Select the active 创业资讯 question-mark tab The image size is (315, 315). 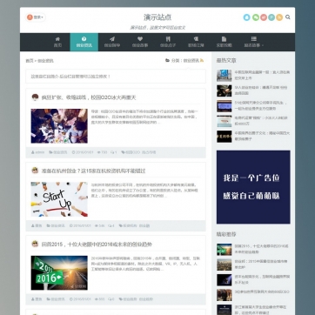pyautogui.click(x=84, y=42)
